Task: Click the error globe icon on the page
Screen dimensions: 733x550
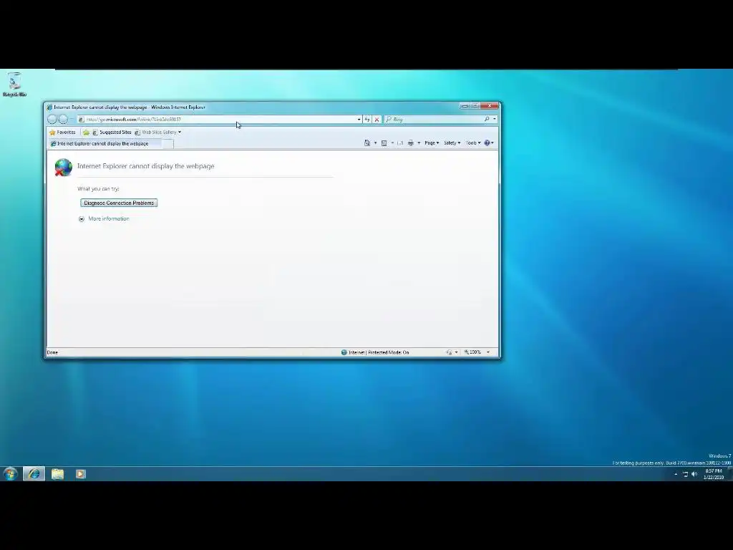Action: tap(63, 168)
